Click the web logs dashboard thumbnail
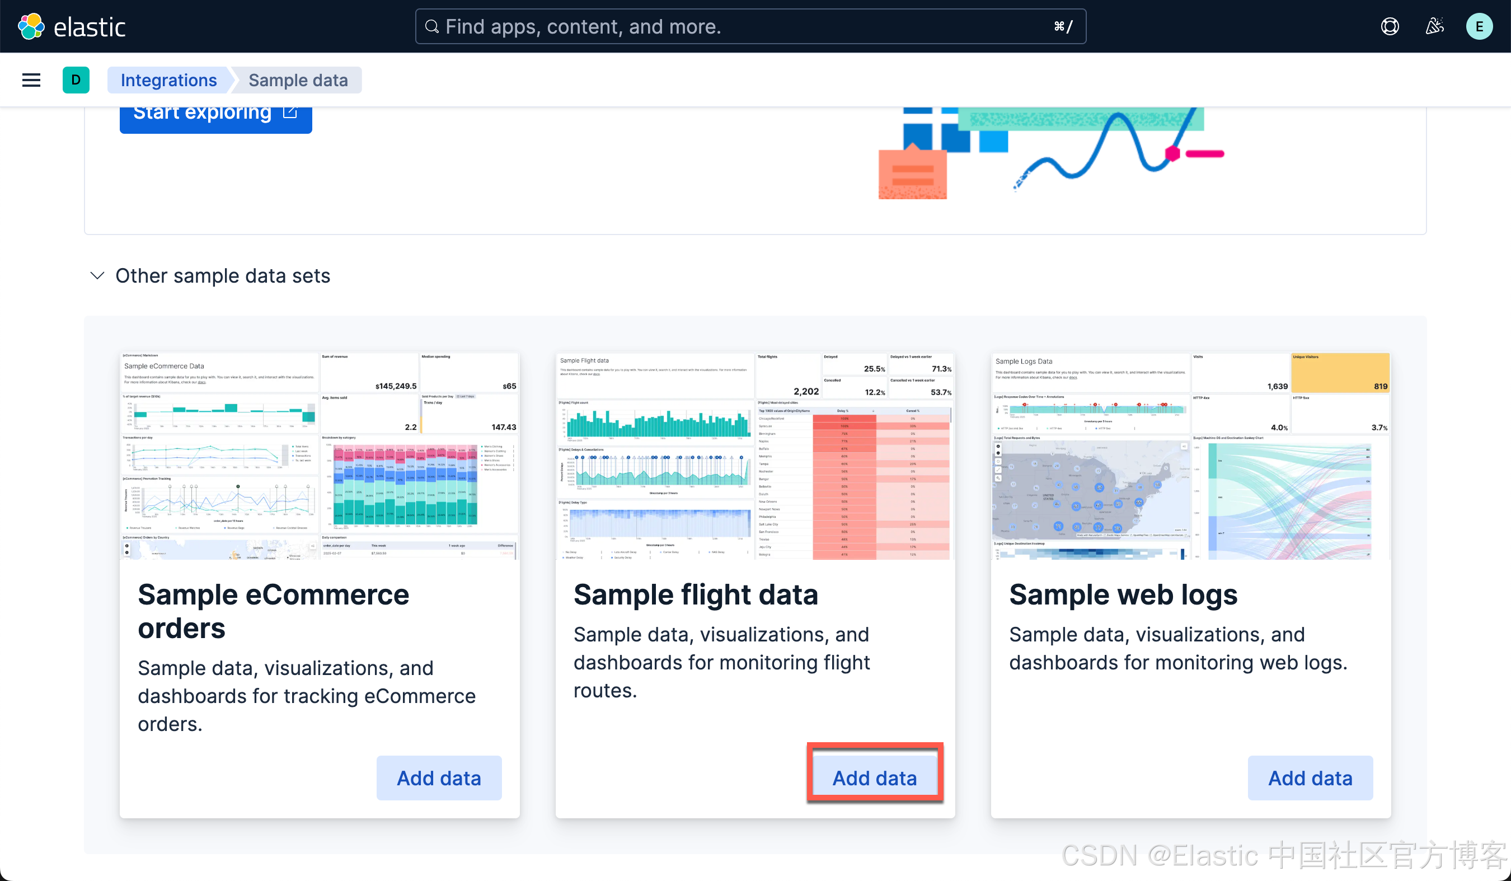Screen dimensions: 1511x881 tap(1190, 456)
